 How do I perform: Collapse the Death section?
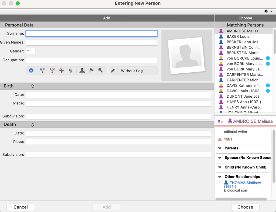pos(32,124)
